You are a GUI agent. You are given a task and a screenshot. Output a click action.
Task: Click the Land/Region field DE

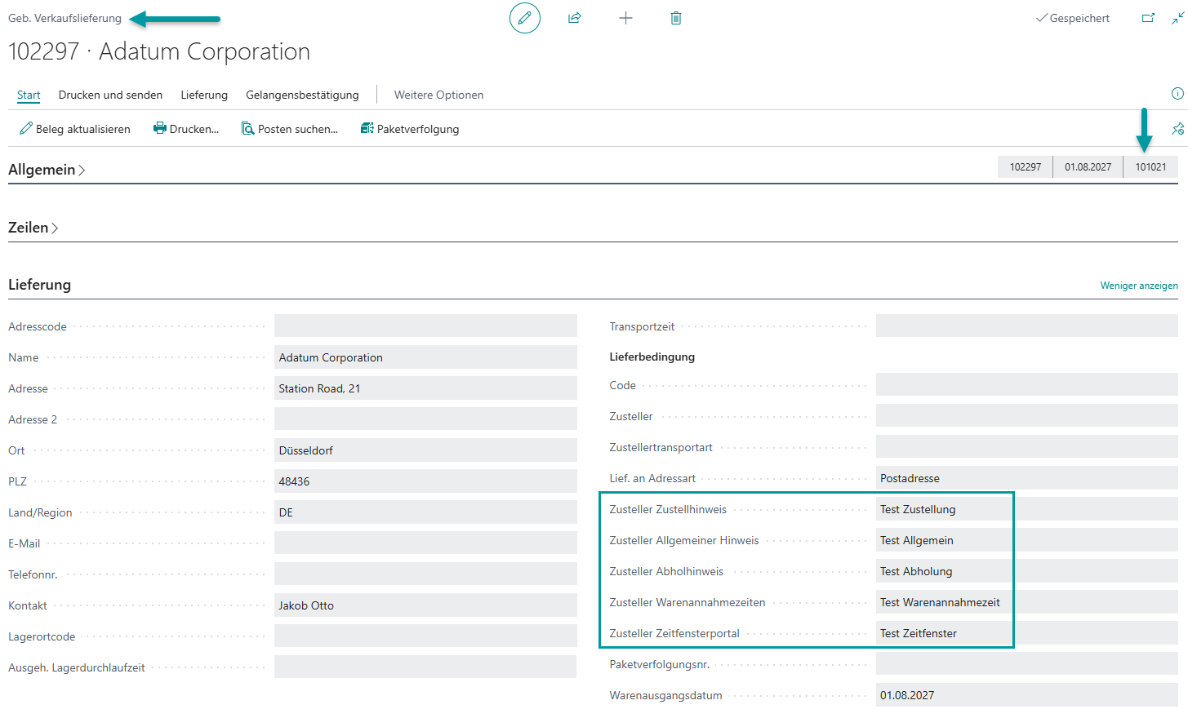(x=425, y=512)
